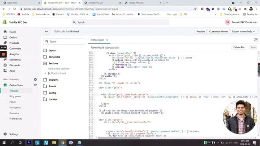The image size is (260, 146).
Task: Open Boards | Trello bookmark
Action: 101,15
